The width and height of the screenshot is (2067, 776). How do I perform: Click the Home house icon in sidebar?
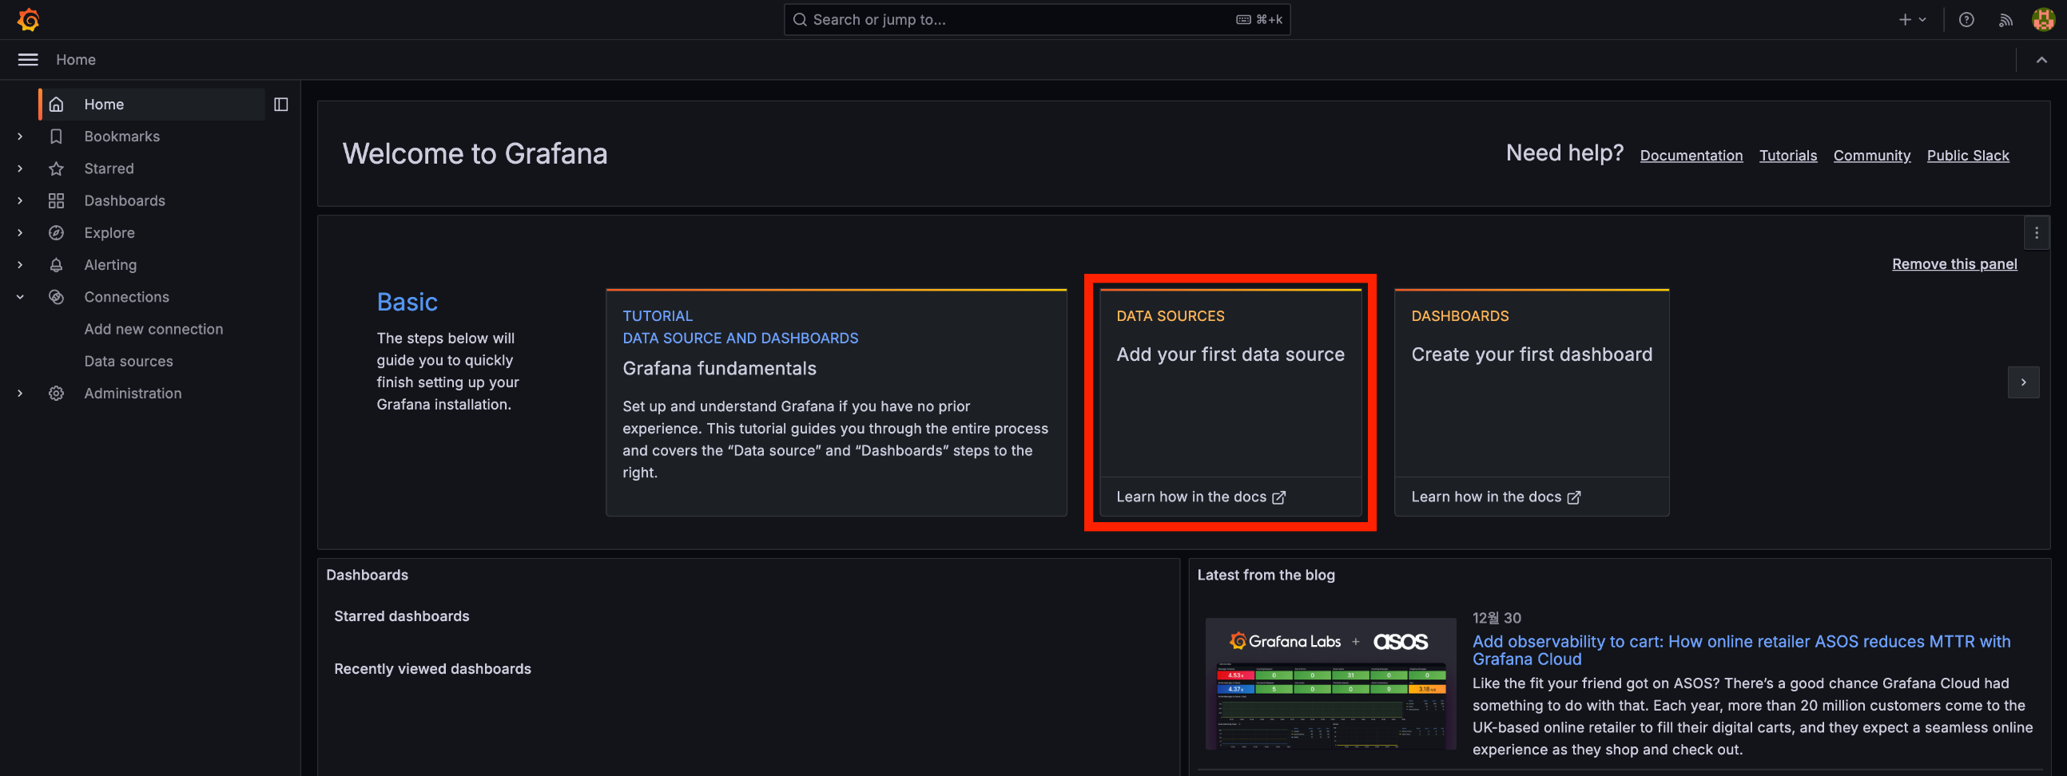point(56,105)
